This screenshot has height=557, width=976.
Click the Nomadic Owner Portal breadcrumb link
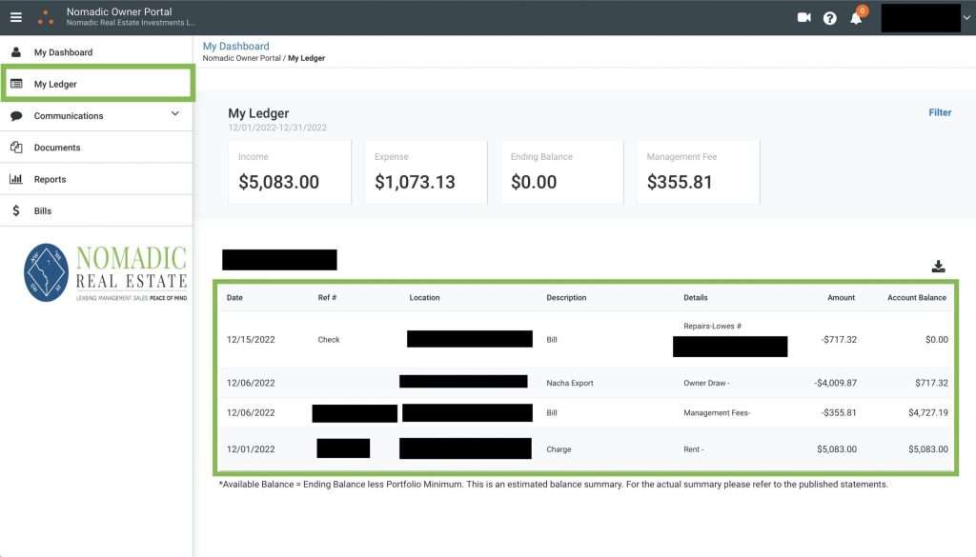point(241,58)
